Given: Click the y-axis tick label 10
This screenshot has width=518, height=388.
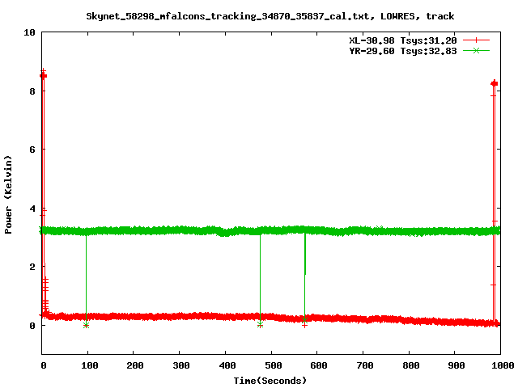Looking at the screenshot, I should (x=29, y=32).
